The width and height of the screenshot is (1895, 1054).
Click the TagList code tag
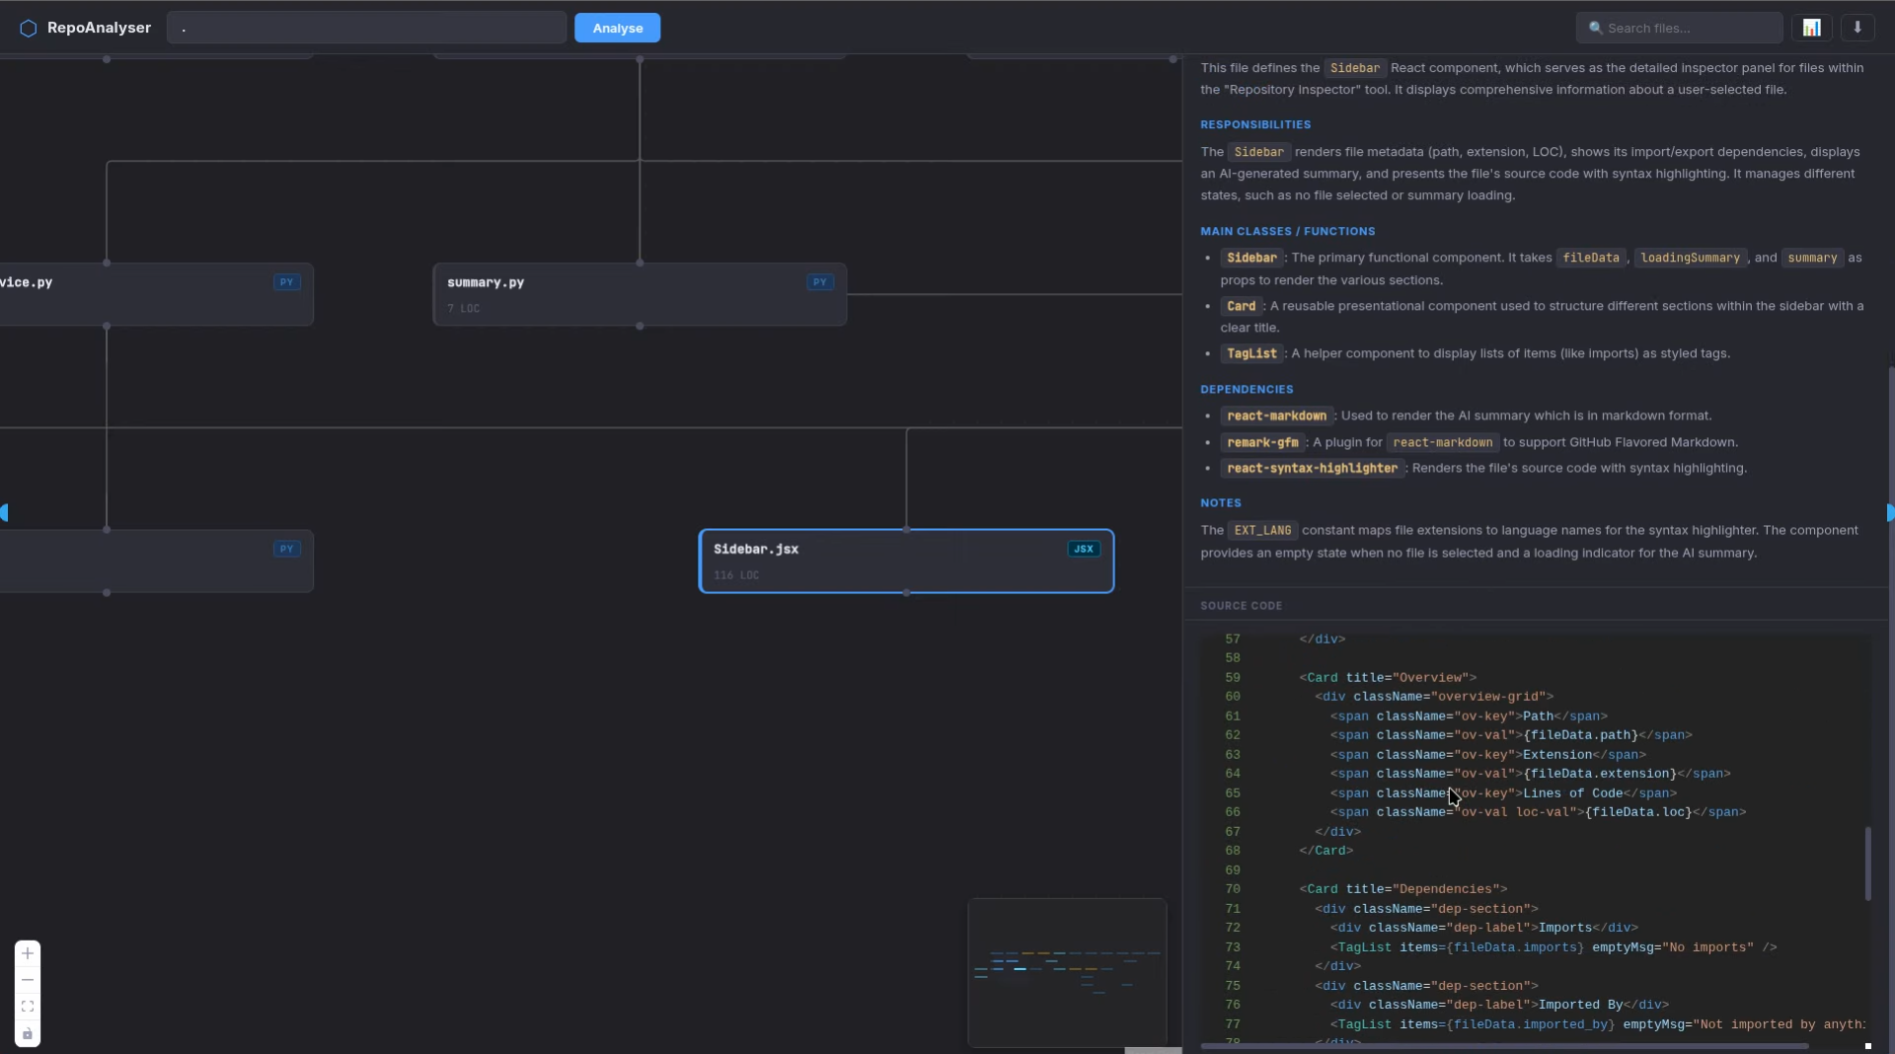tap(1251, 353)
